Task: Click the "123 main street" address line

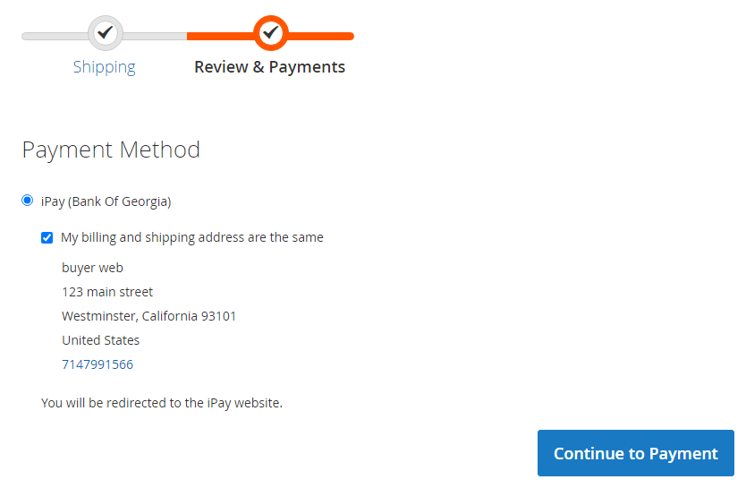Action: tap(107, 292)
